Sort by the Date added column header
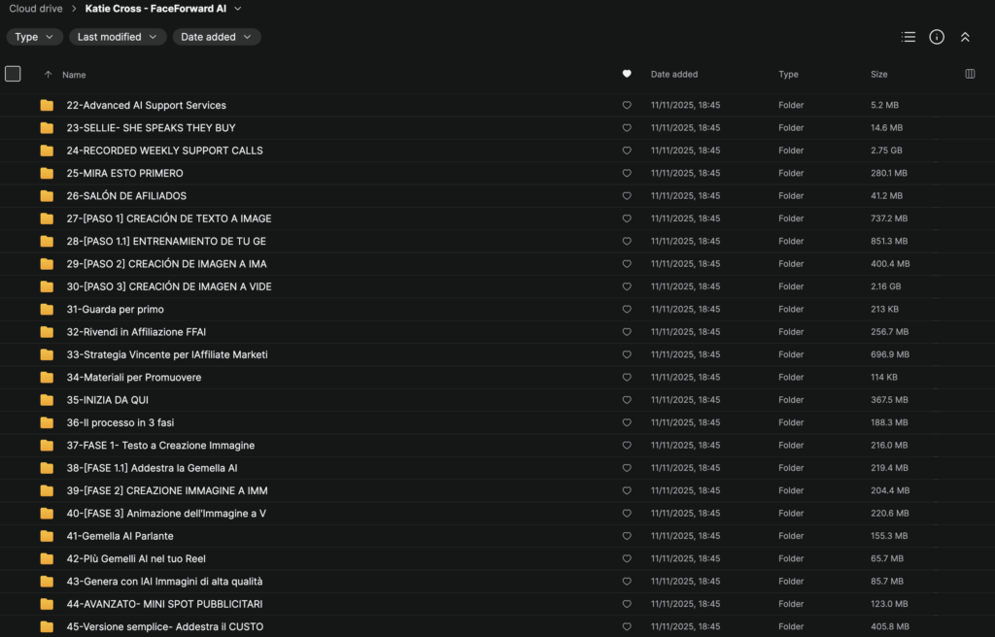 pyautogui.click(x=673, y=74)
